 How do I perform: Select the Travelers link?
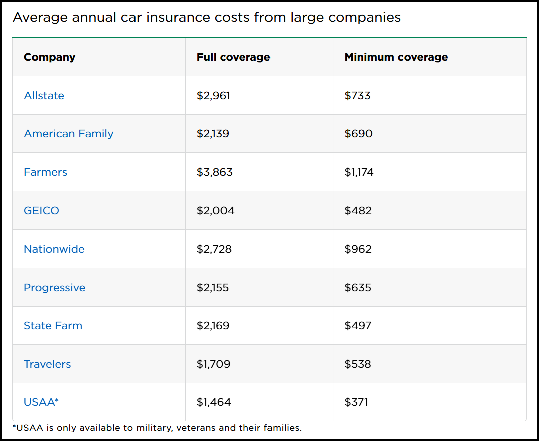point(47,364)
